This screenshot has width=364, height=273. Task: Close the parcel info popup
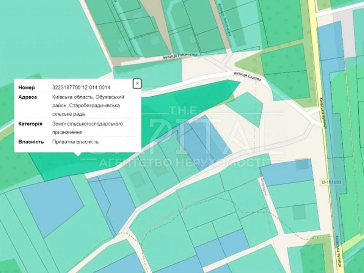137,84
